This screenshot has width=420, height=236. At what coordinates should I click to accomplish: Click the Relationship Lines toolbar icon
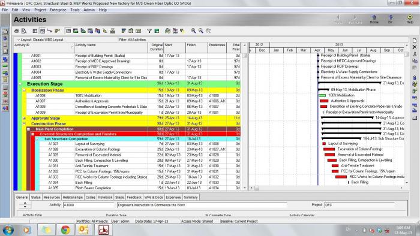pos(50,31)
